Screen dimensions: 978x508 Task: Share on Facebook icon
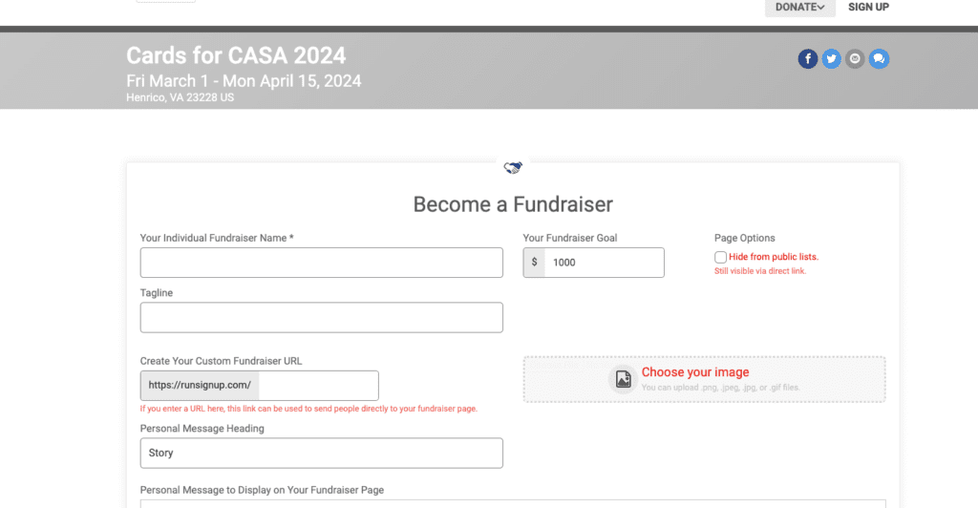point(808,59)
